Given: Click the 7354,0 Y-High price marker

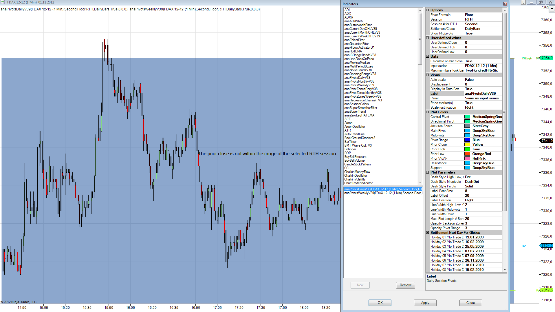Looking at the screenshot, I should (x=547, y=58).
